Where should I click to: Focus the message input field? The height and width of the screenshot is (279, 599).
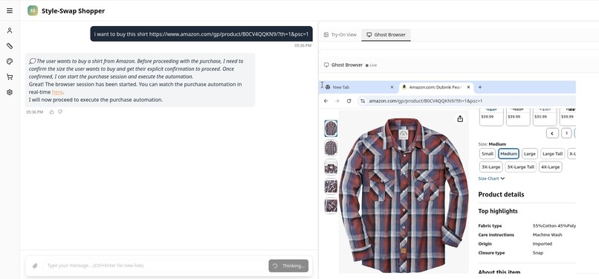coord(155,266)
